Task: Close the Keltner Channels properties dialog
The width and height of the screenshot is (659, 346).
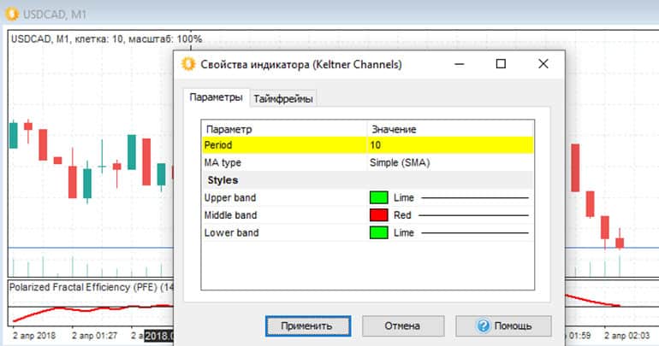Action: 543,64
